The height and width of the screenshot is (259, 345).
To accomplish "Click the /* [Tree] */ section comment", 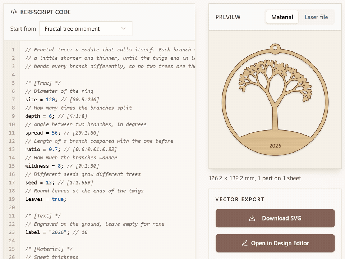I will pos(43,83).
